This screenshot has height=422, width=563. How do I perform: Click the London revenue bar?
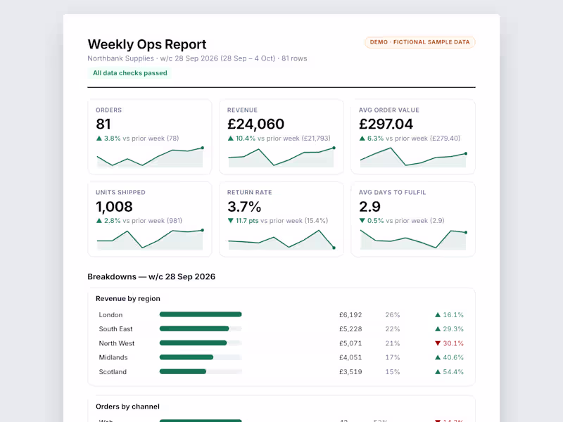[201, 314]
